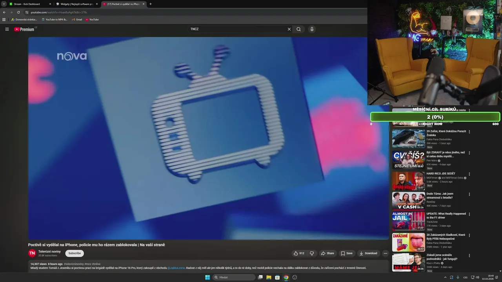Open YouTube to MP4 bookmark

point(55,19)
